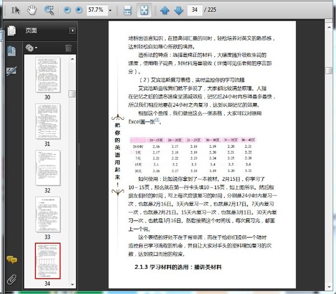Screen dimensions: 336x294
Task: Click the page number field showing 34
Action: [x=195, y=11]
